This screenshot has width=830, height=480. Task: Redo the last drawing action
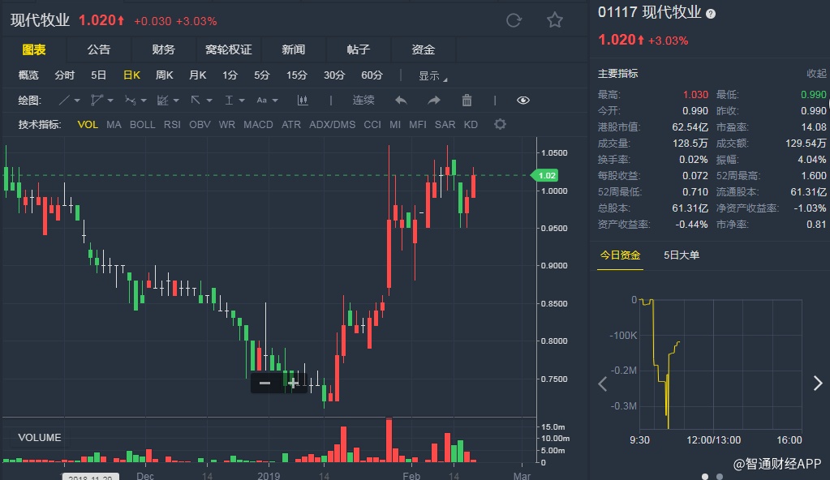click(x=434, y=100)
